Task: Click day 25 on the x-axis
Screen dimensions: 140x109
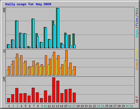Action: [107, 106]
